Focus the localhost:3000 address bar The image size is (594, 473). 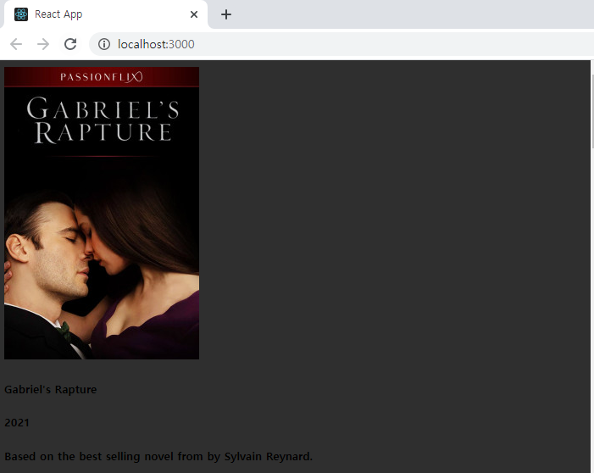tap(341, 44)
